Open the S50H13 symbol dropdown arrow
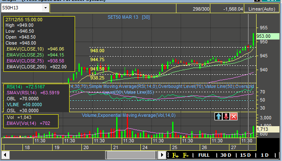Viewport: 282px width, 161px height. [x=45, y=8]
